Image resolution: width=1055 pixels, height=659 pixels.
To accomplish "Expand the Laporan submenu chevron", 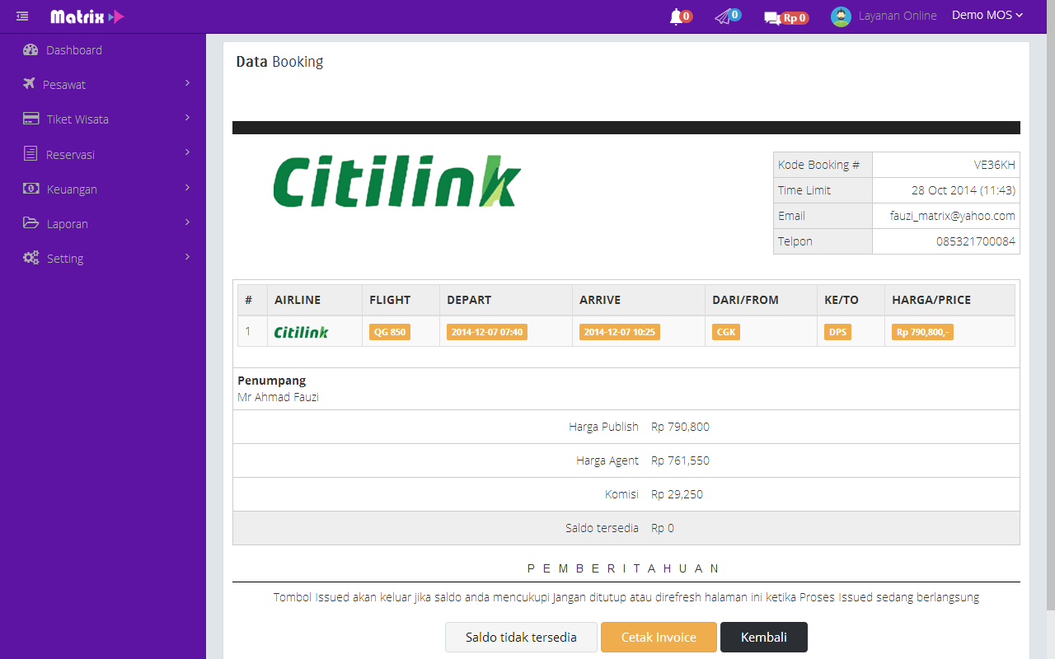I will pyautogui.click(x=187, y=222).
